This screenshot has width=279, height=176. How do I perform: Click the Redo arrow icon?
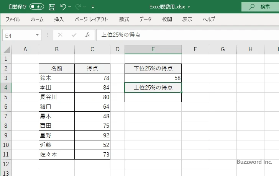tap(78, 7)
